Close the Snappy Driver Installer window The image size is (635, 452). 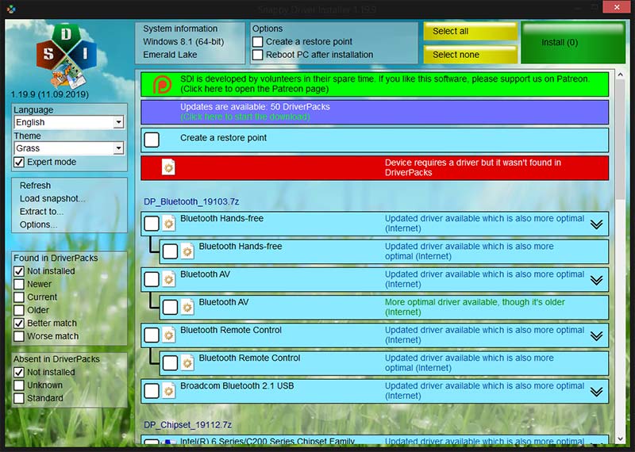pos(617,7)
